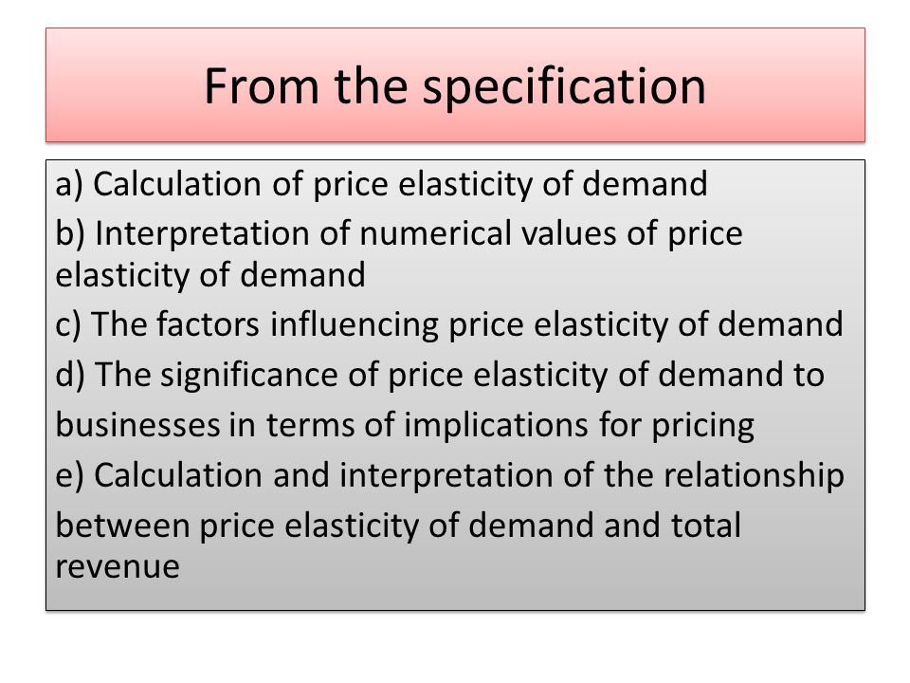The image size is (910, 683).
Task: Click the pink title banner box
Action: pos(455,84)
